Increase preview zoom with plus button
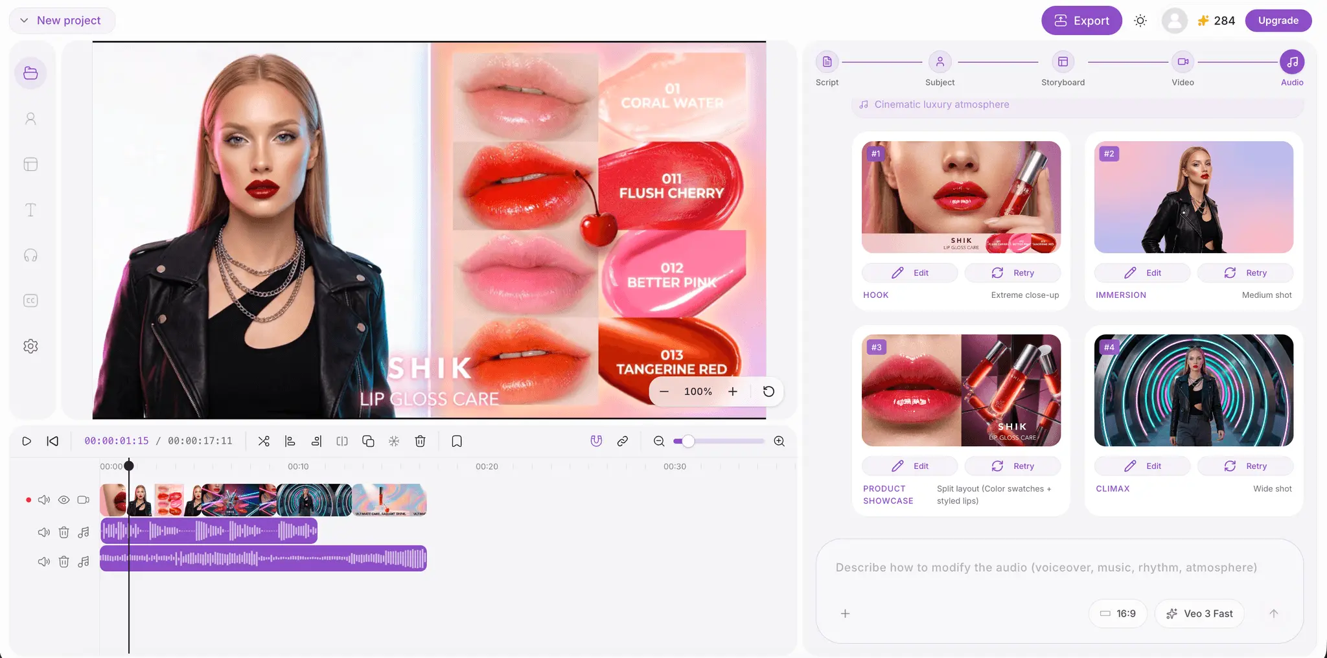Image resolution: width=1327 pixels, height=658 pixels. (x=733, y=391)
